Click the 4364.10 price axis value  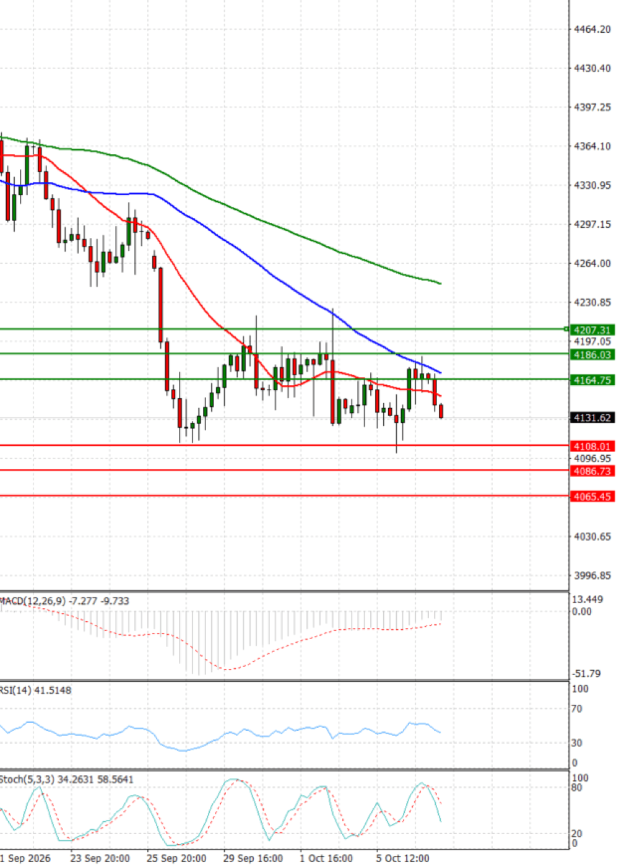point(592,146)
